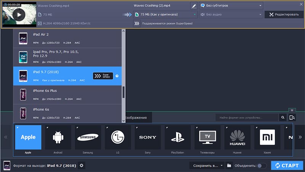Select the Samsung device category

88,137
